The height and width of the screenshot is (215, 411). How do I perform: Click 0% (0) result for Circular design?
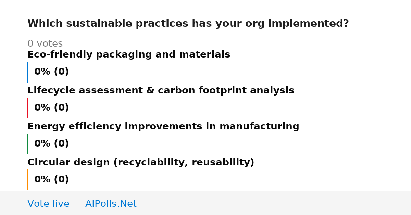(x=51, y=180)
